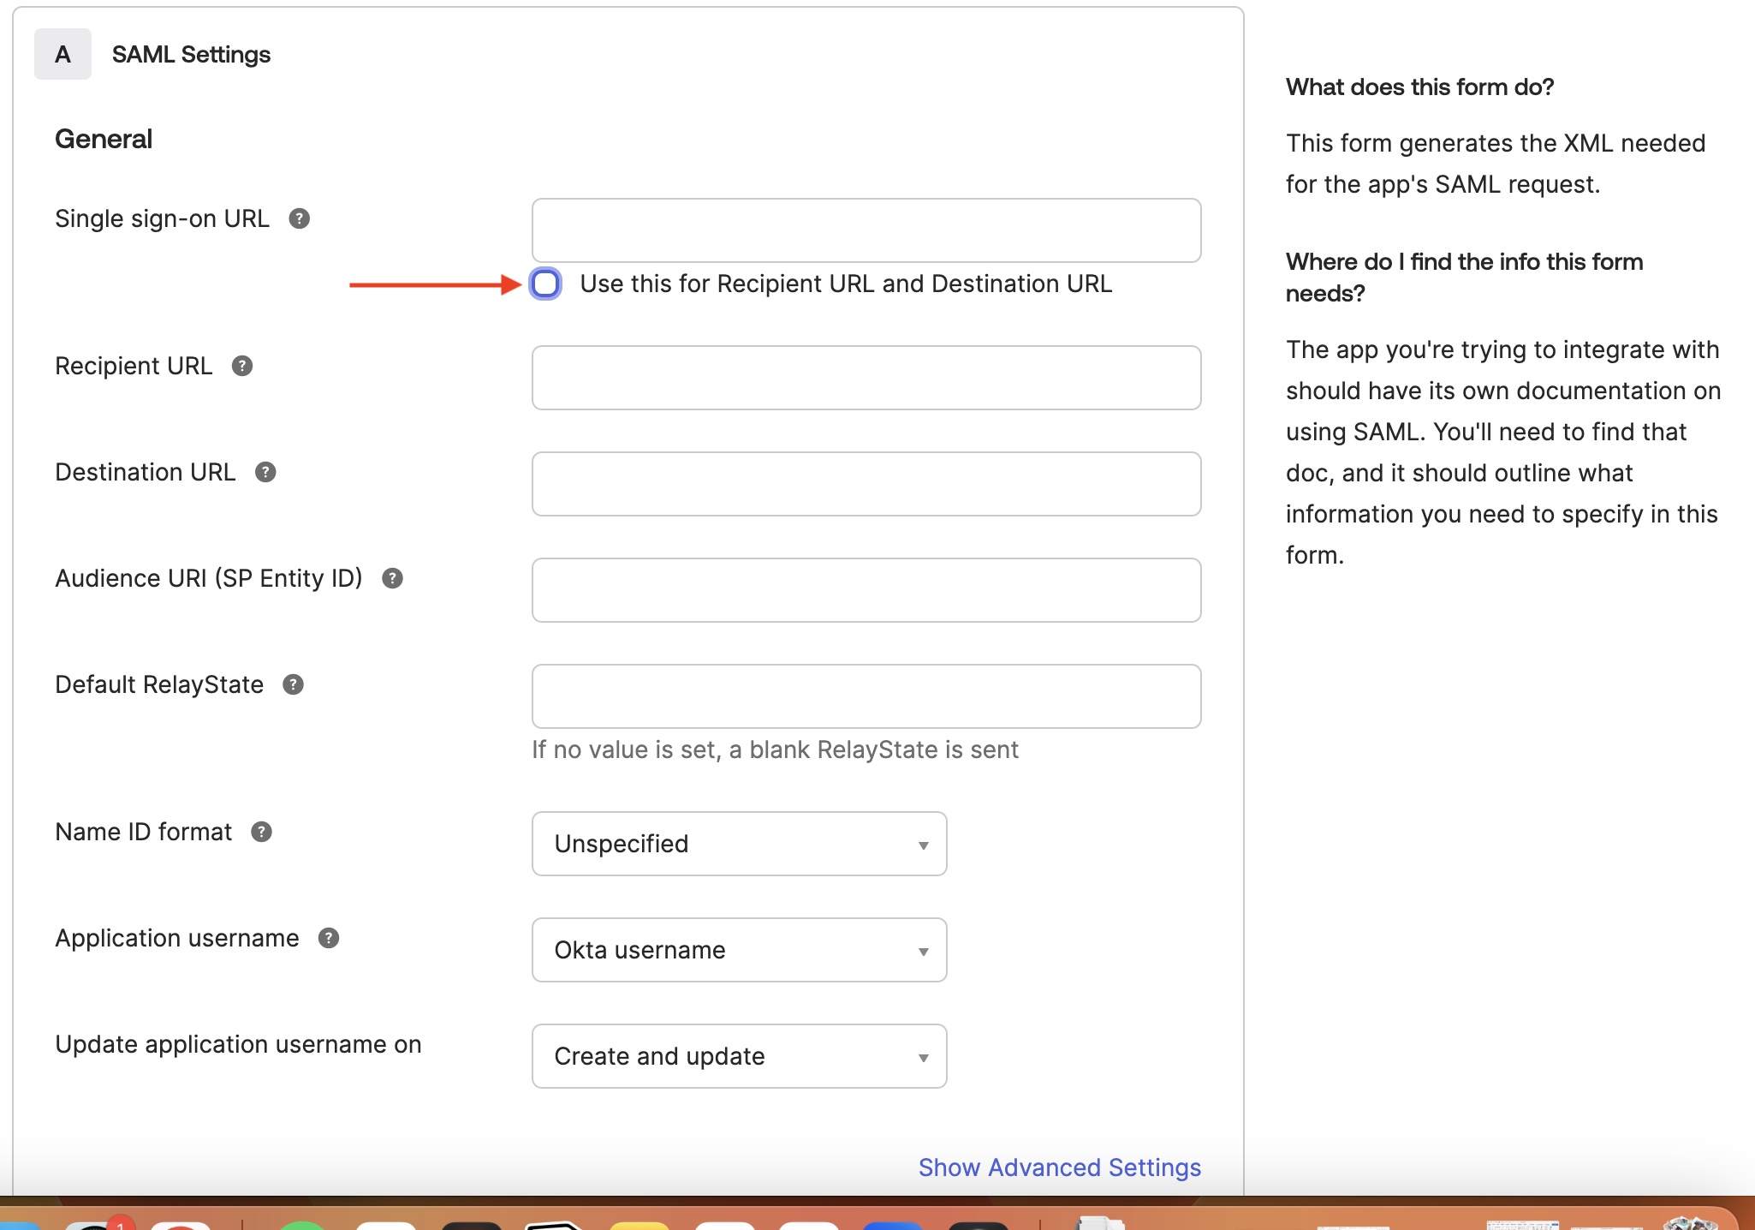The height and width of the screenshot is (1230, 1755).
Task: Open the Name ID format help icon
Action: 261,831
